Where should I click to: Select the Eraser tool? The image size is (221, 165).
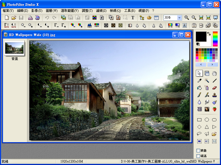pos(214,88)
